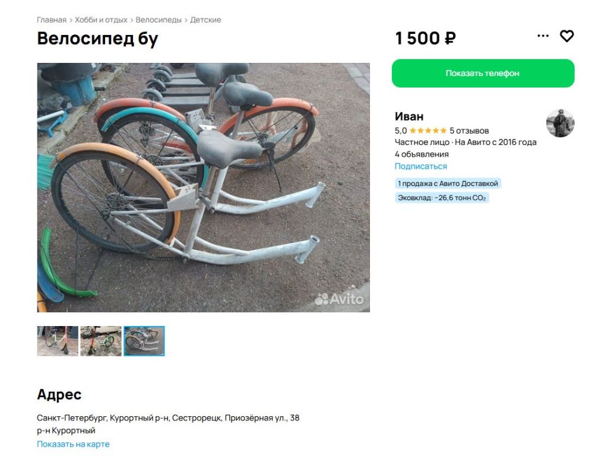The image size is (608, 465).
Task: Select the Детские breadcrumb category
Action: click(205, 20)
